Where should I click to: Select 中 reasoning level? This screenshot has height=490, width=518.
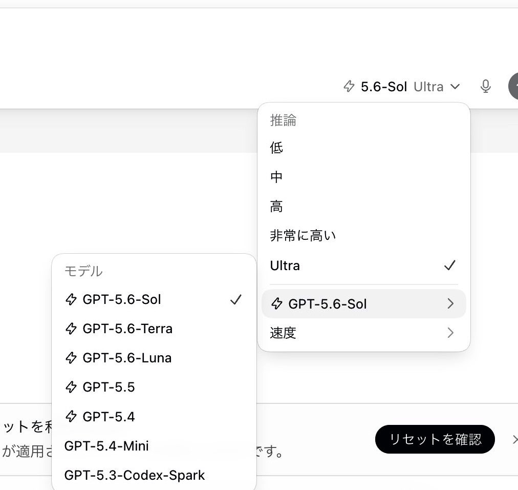tap(363, 177)
